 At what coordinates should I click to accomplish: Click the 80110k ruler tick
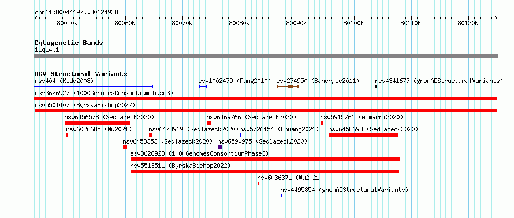pyautogui.click(x=411, y=24)
